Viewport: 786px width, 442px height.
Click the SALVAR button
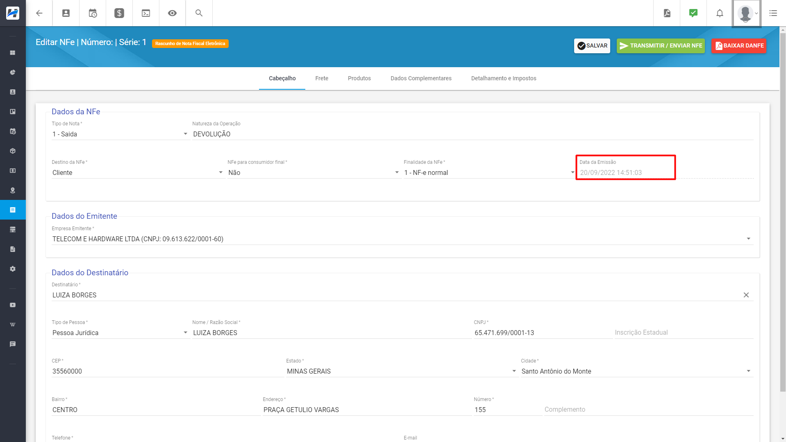coord(592,46)
